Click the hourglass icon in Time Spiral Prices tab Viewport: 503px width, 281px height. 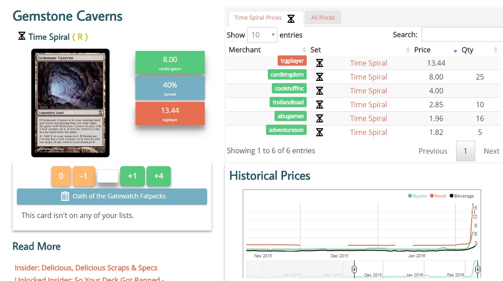tap(291, 18)
